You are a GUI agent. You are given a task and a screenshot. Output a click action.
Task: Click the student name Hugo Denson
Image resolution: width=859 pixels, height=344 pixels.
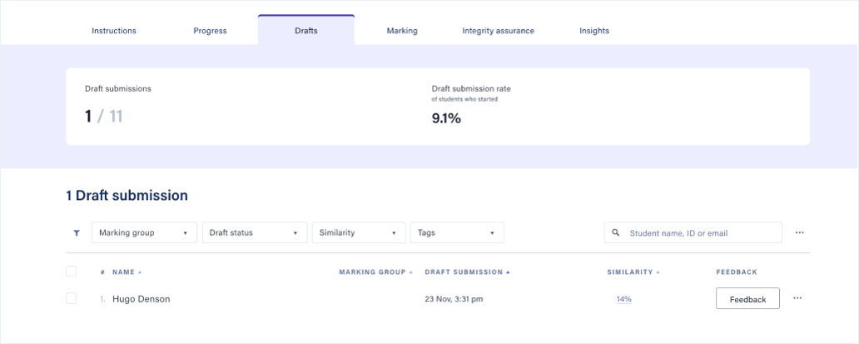click(x=142, y=299)
